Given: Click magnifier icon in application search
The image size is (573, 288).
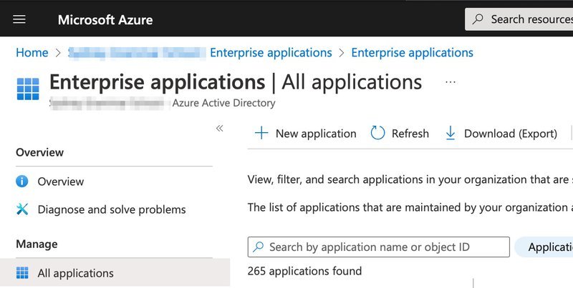Looking at the screenshot, I should coord(259,247).
